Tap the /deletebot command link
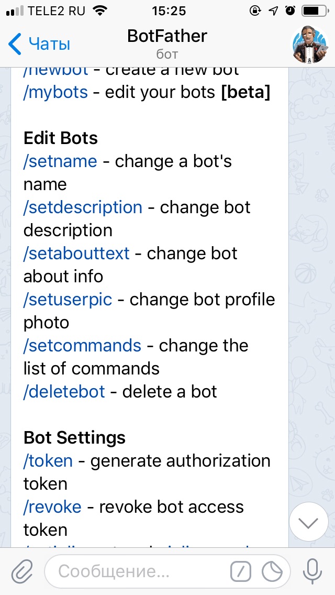The height and width of the screenshot is (595, 335). point(64,392)
